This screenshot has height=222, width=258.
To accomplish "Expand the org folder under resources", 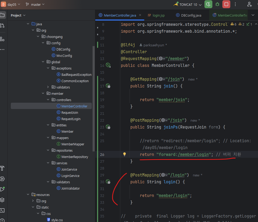I will click(33, 201).
